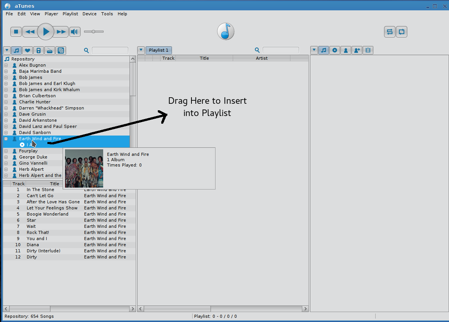Switch to the Device navigator view

coord(38,50)
